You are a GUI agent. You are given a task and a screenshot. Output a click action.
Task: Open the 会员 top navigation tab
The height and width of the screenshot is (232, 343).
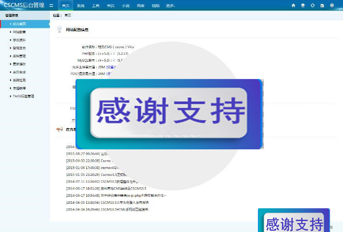(111, 5)
